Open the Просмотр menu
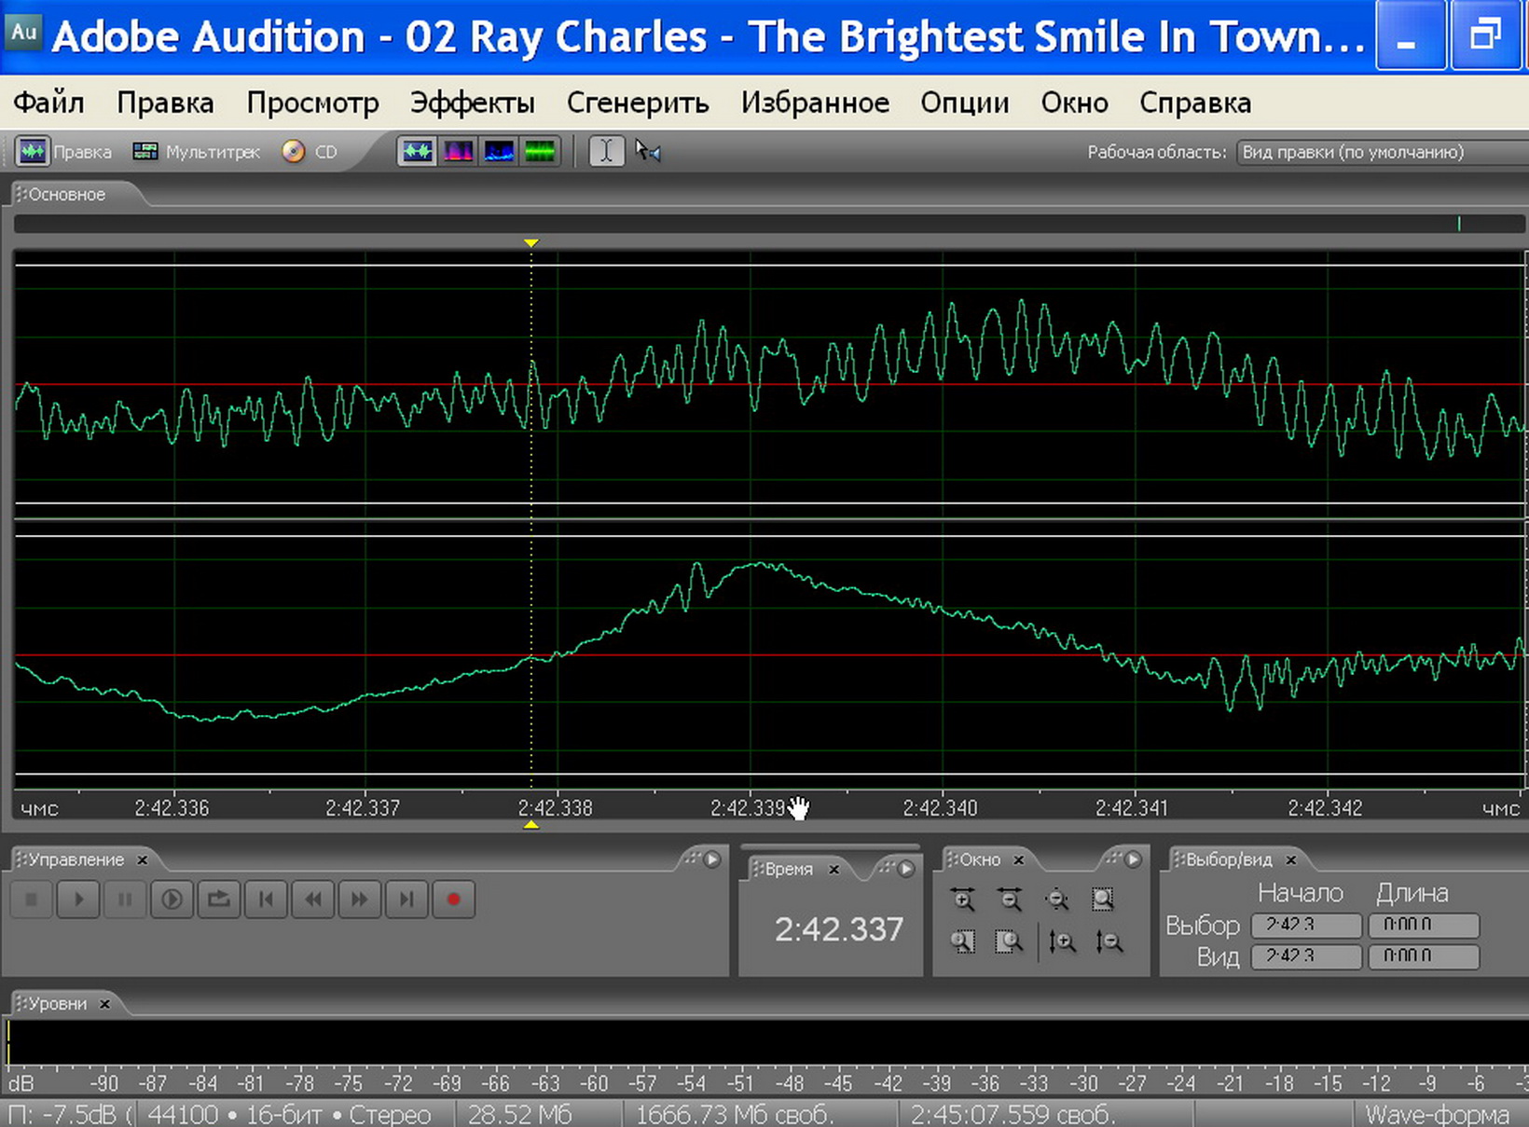The image size is (1529, 1127). pos(312,103)
